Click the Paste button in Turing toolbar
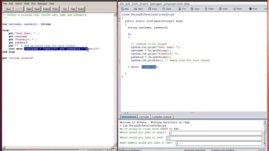This screenshot has height=151, width=269. (81, 9)
